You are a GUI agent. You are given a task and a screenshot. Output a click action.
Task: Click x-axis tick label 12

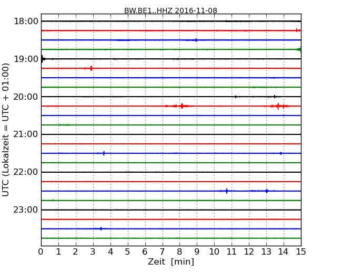point(249,252)
